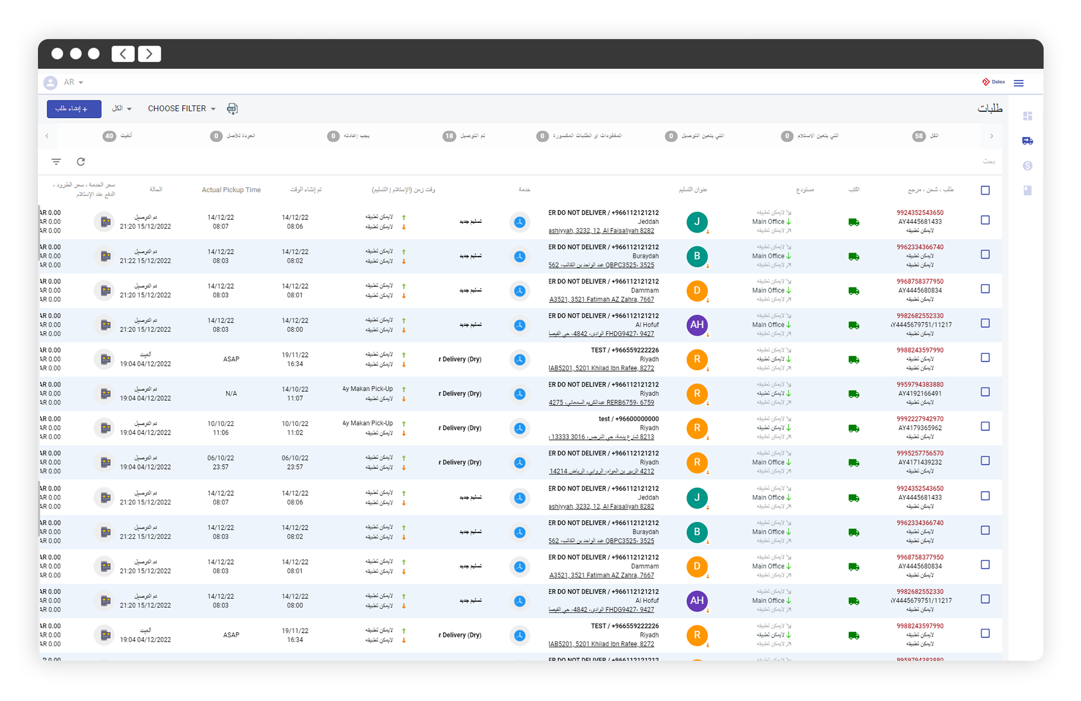Open the dashboard icon in sidebar
This screenshot has width=1081, height=701.
[x=1027, y=116]
